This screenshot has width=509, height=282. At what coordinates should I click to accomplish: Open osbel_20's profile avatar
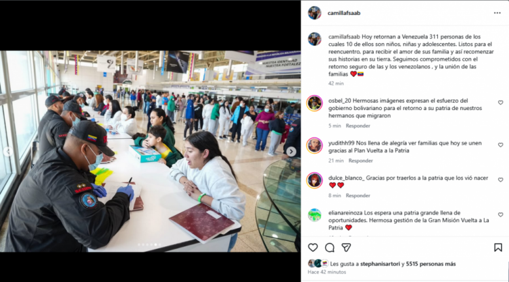[x=315, y=104]
